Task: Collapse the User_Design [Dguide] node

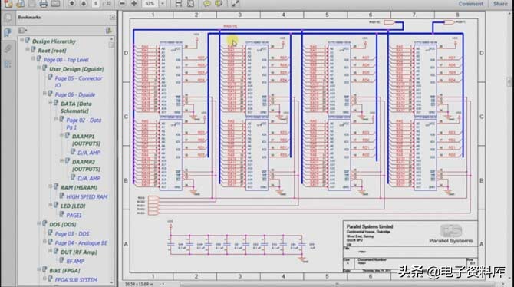Action: pos(39,68)
